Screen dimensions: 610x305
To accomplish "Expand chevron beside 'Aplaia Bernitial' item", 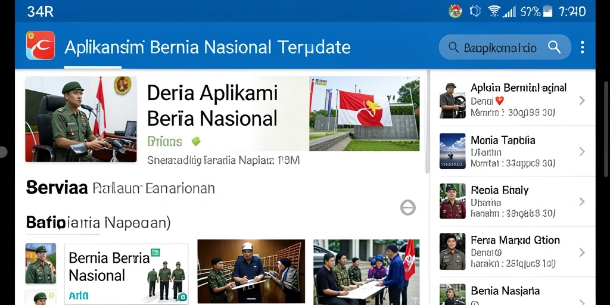I will [582, 101].
